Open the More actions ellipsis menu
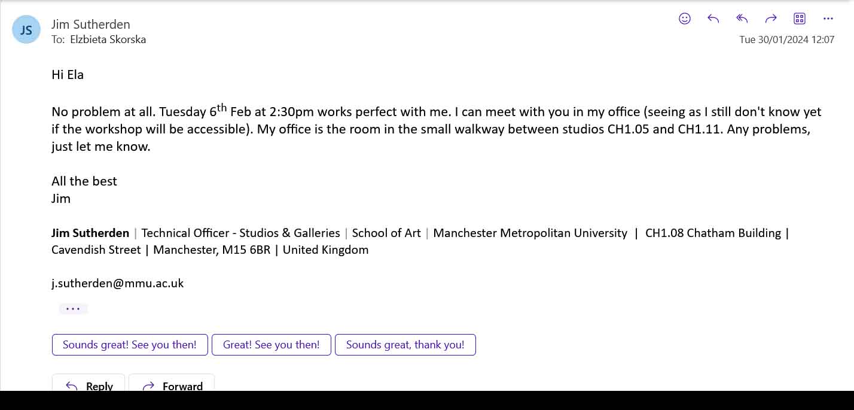 pos(828,19)
